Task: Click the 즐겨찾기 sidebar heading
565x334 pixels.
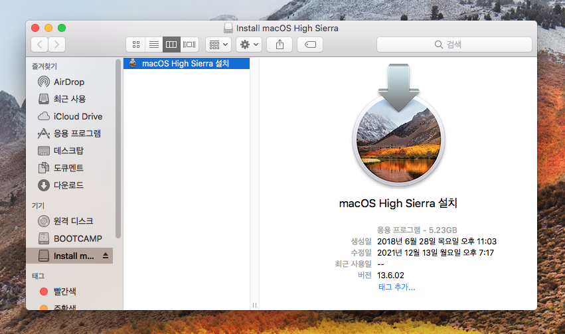Action: pyautogui.click(x=44, y=66)
